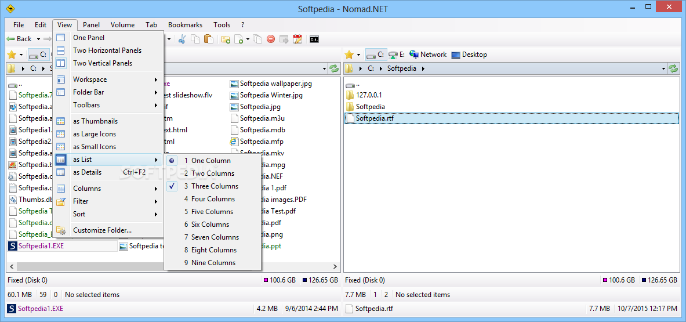Click the 127.0.0.1 folder in right panel
686x322 pixels.
(365, 95)
